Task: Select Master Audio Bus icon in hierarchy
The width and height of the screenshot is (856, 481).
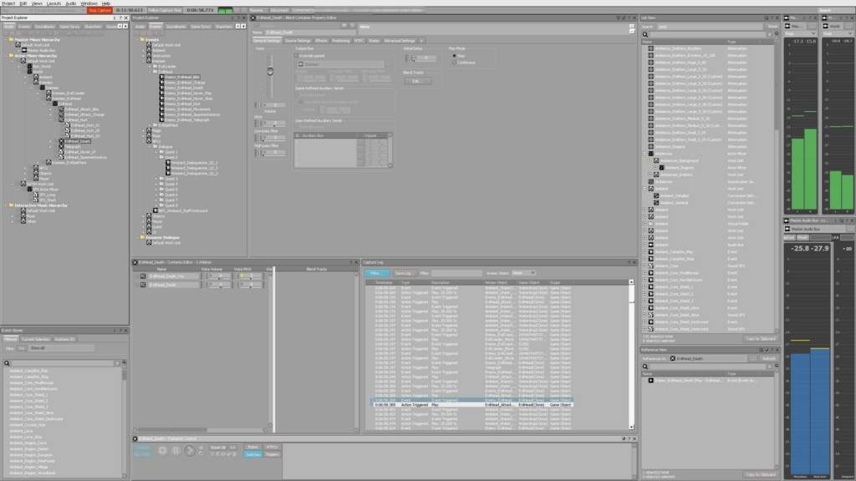Action: [23, 50]
